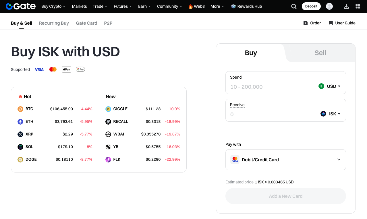Open the apps grid icon

pos(358,6)
